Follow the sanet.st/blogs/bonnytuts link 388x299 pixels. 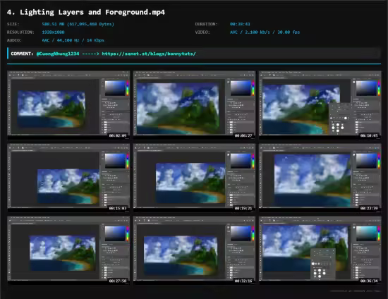(x=149, y=54)
